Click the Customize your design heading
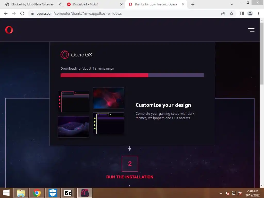The image size is (264, 198). [163, 105]
